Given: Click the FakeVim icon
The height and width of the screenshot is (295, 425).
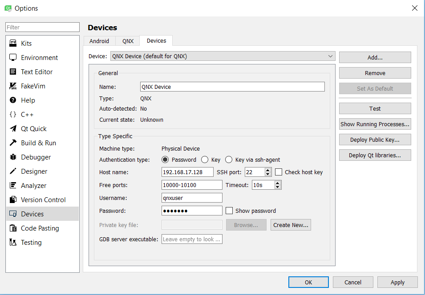Looking at the screenshot, I should 13,86.
